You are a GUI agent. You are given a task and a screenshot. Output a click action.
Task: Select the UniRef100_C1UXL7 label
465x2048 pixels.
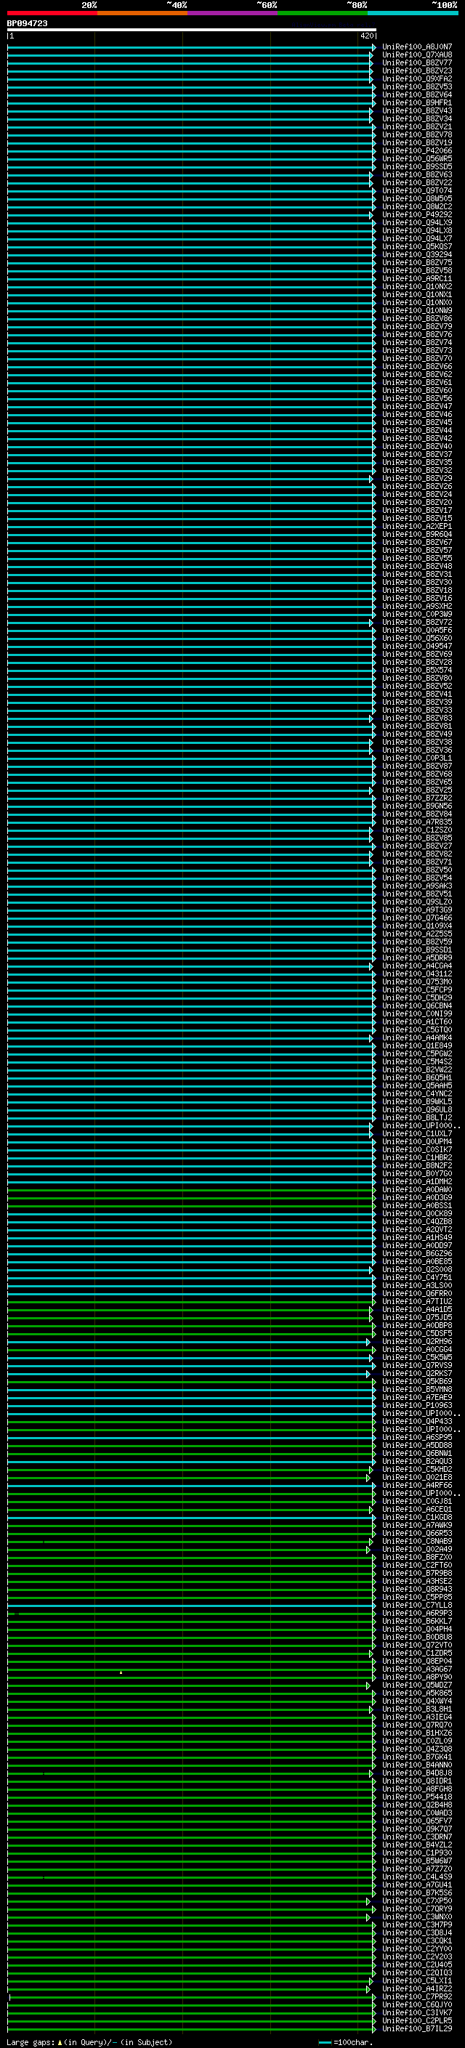(x=417, y=1134)
